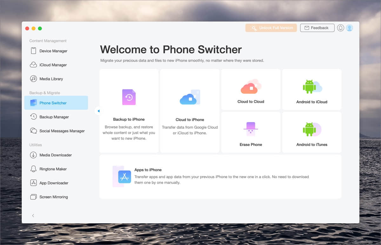
Task: Open the user account avatar
Action: point(350,28)
